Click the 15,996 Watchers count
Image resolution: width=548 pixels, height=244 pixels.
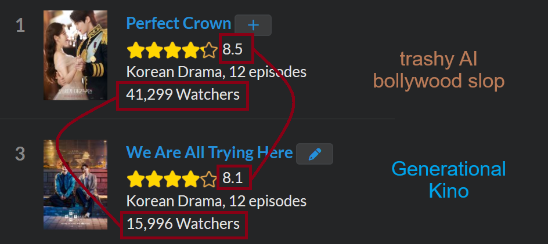pos(183,224)
